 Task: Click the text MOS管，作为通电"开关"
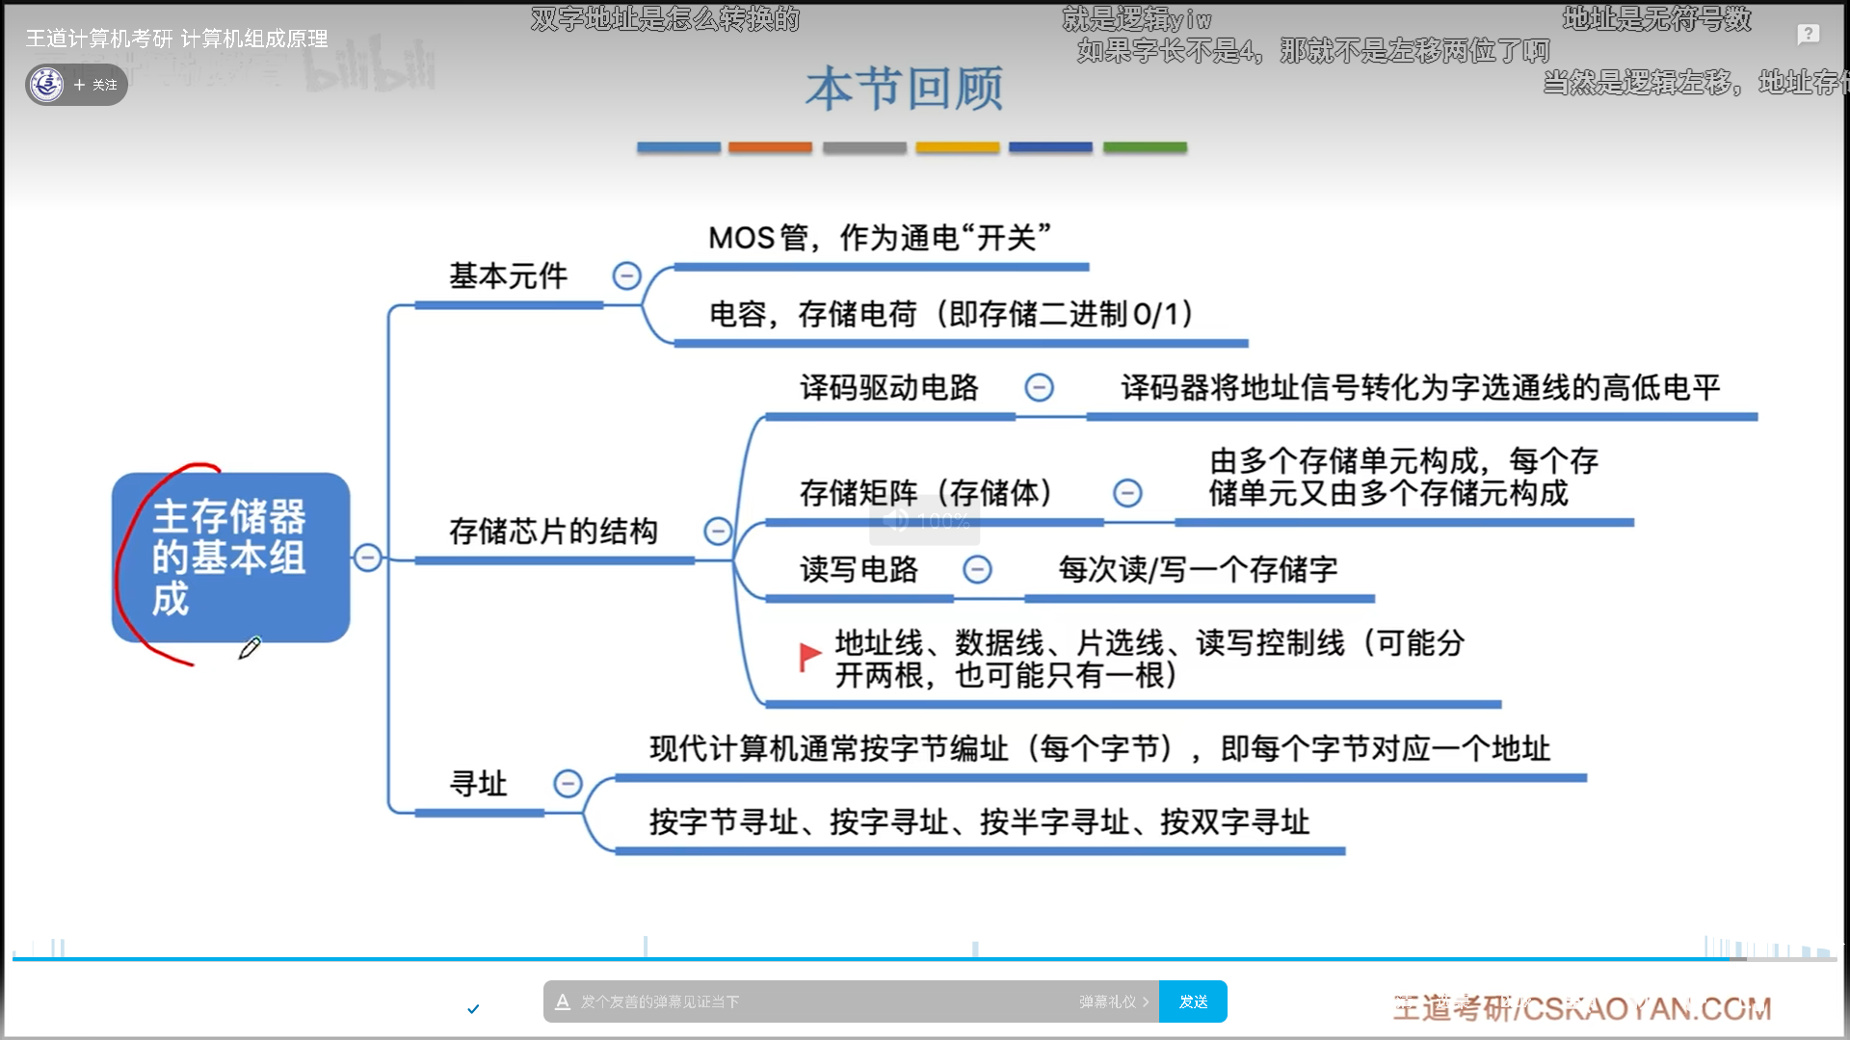click(x=880, y=237)
